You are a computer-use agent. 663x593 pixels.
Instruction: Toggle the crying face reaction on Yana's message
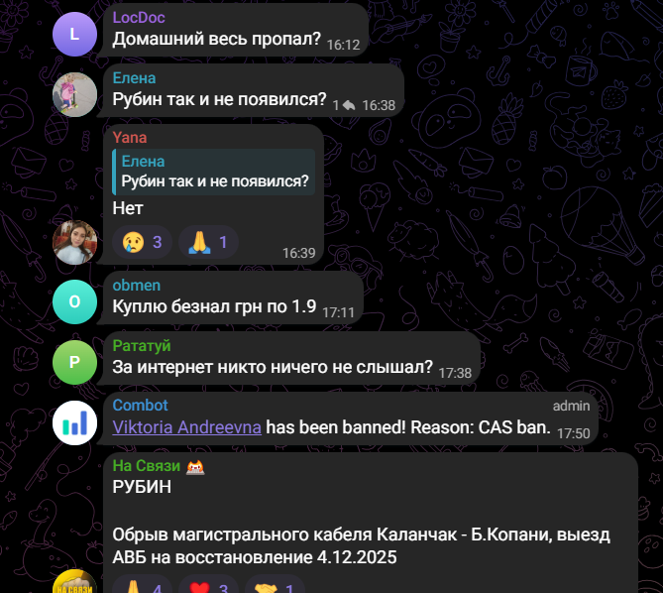[142, 242]
